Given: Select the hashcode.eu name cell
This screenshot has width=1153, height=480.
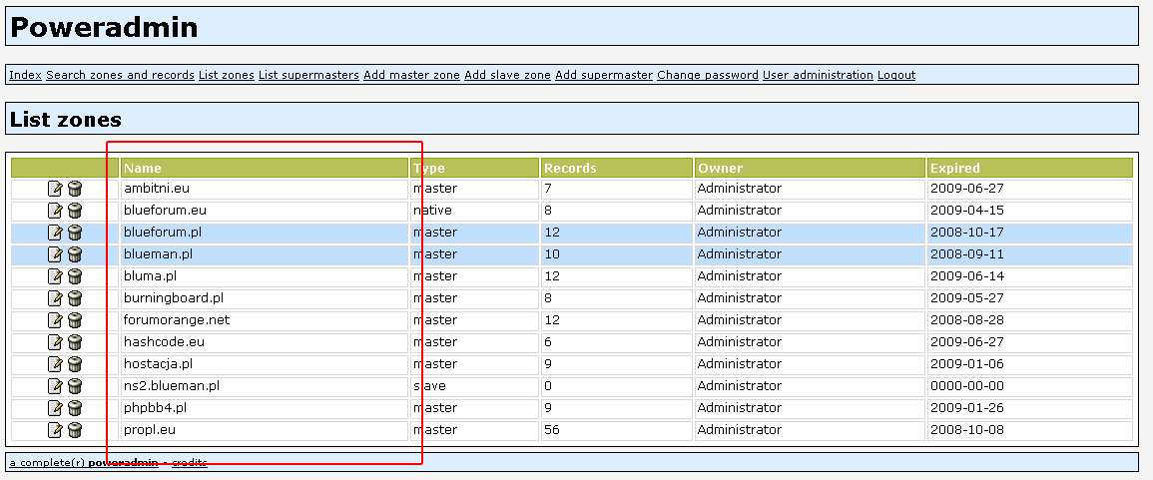Looking at the screenshot, I should click(x=264, y=342).
